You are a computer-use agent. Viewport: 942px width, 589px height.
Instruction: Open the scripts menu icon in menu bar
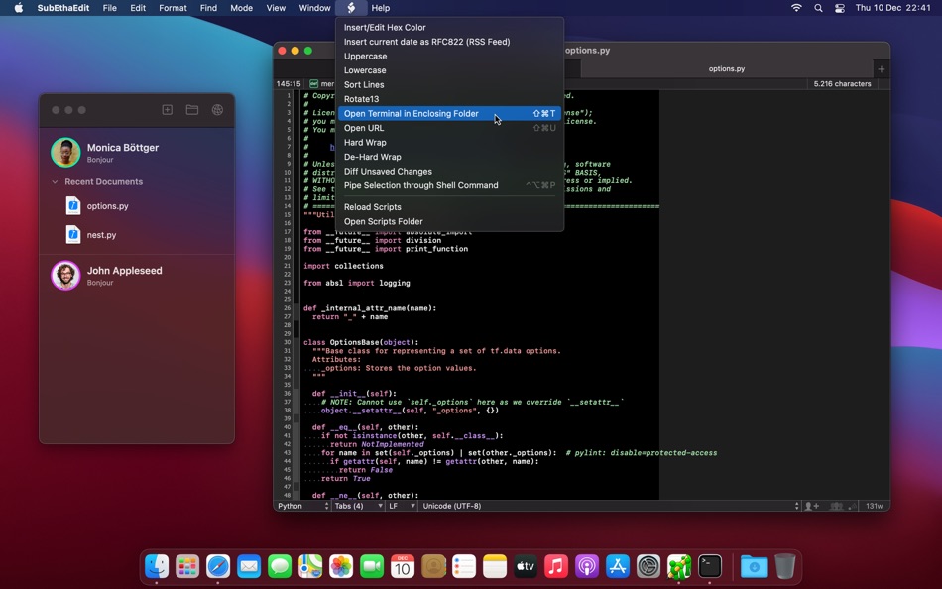click(351, 8)
